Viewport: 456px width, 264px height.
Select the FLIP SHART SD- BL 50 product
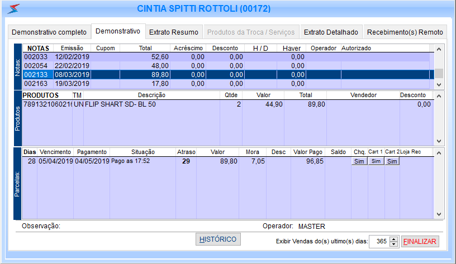pos(120,104)
